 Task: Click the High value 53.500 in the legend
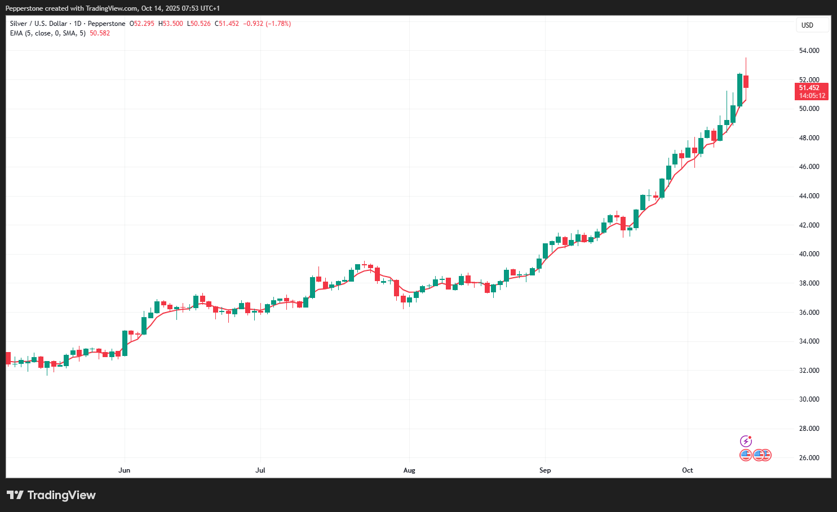(171, 24)
